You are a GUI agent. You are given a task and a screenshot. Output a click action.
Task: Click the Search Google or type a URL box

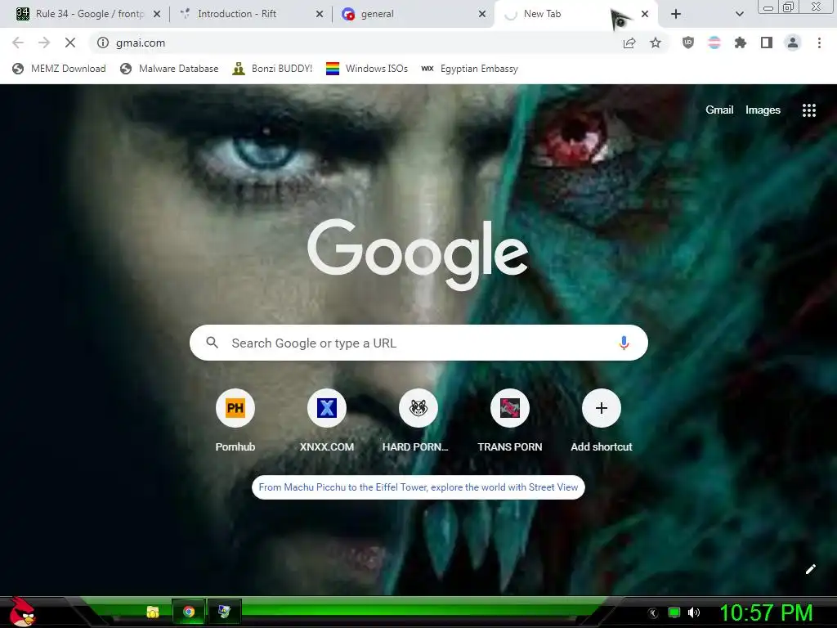point(418,343)
